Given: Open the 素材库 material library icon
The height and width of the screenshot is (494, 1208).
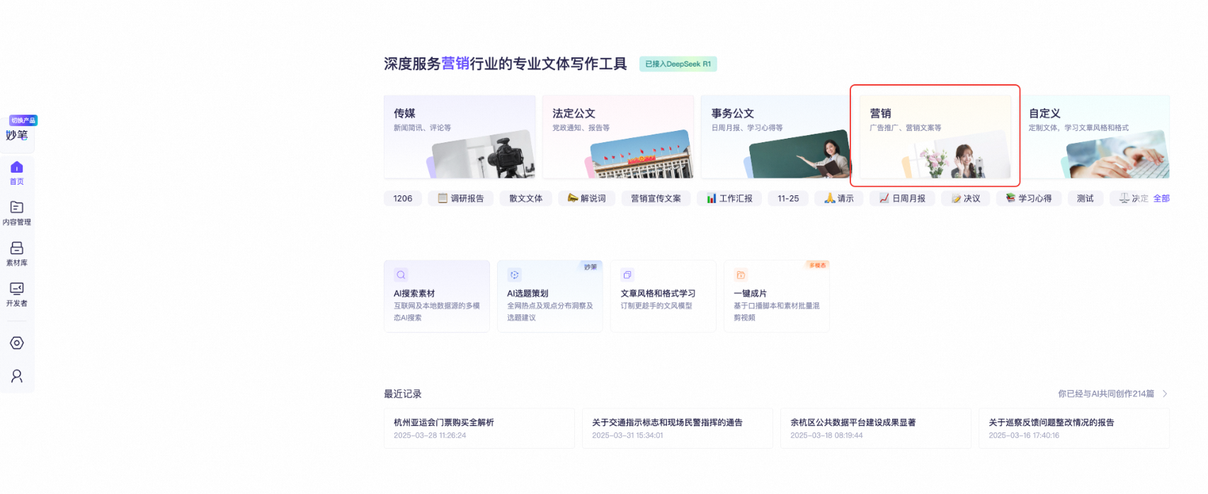Looking at the screenshot, I should [x=17, y=253].
